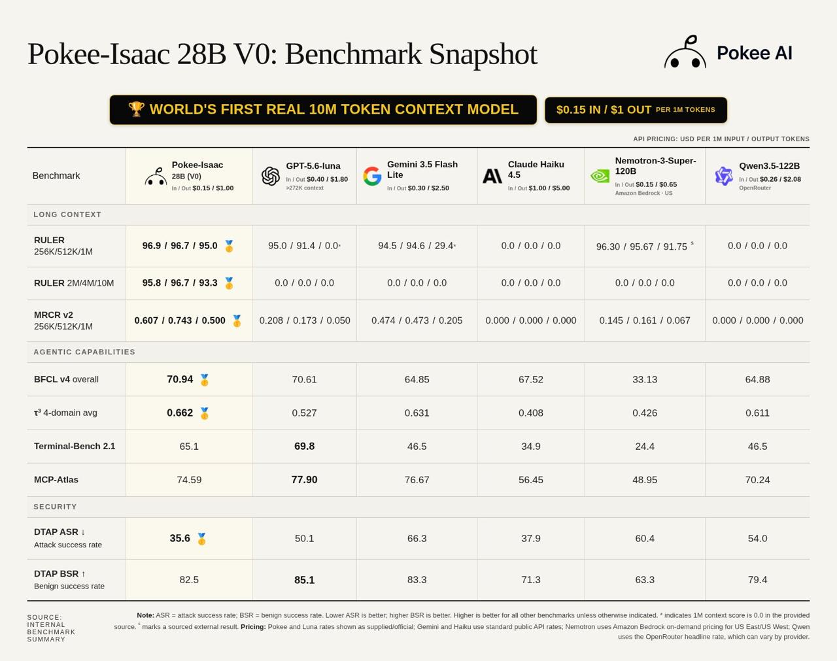Screen dimensions: 837x661
Task: Click the page title Pokee-Isaac 28B V0 Benchmark Snapshot
Action: [x=282, y=54]
